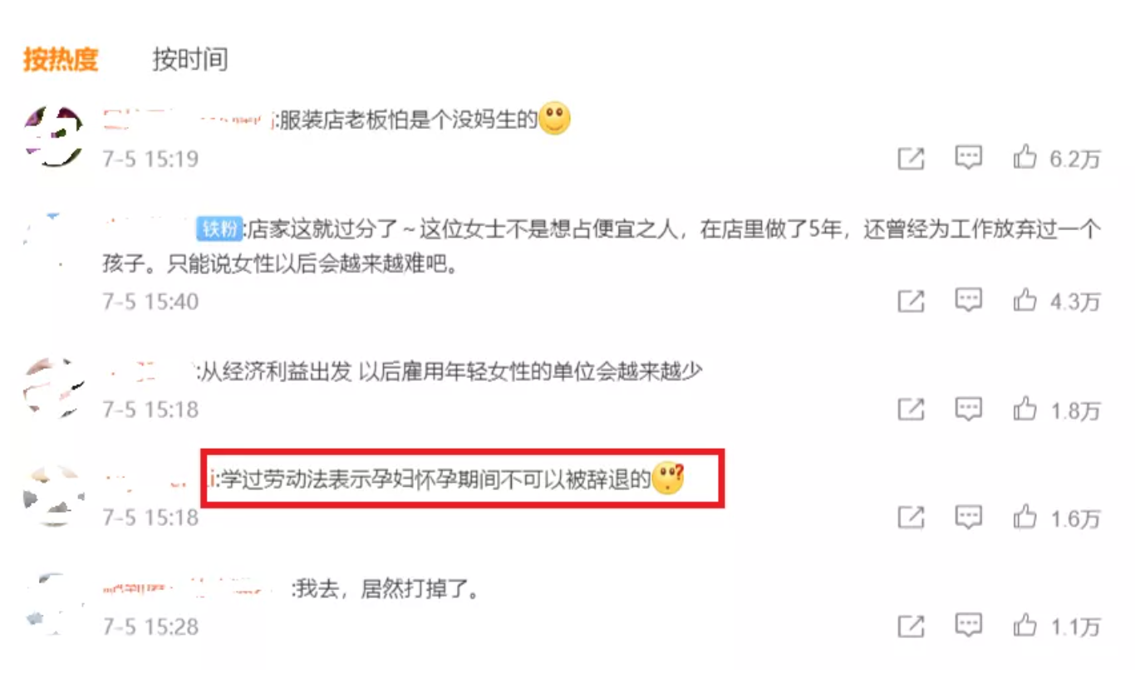
Task: Share the 店家这就过分了 comment
Action: coord(912,301)
